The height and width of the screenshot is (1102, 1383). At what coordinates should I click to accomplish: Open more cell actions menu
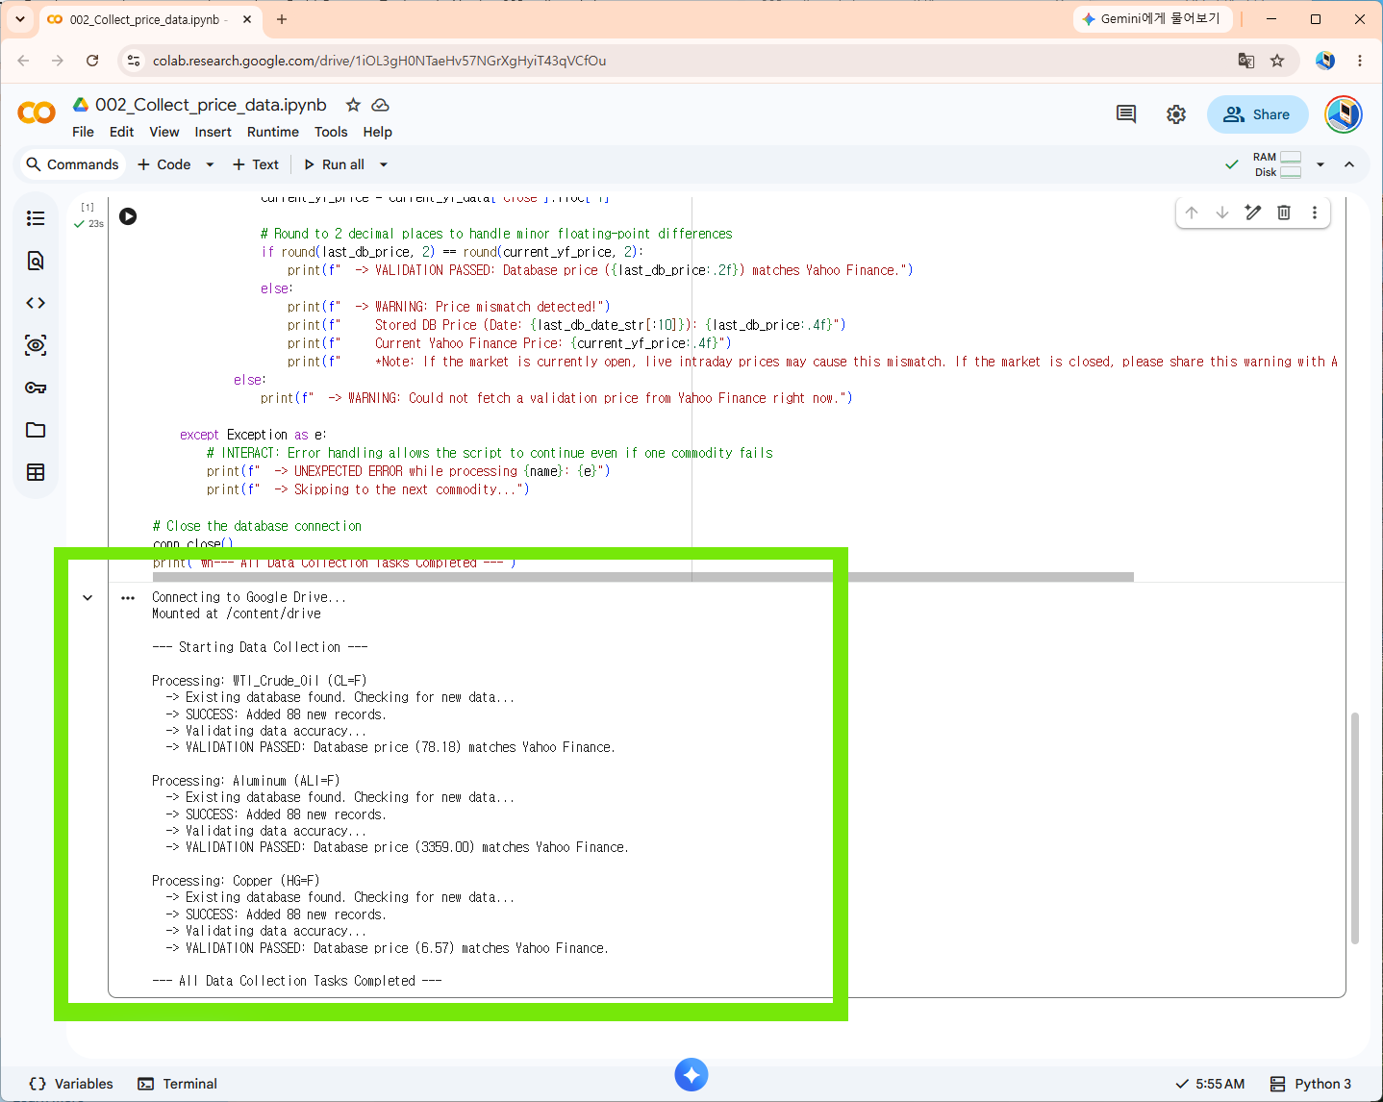click(x=1315, y=213)
